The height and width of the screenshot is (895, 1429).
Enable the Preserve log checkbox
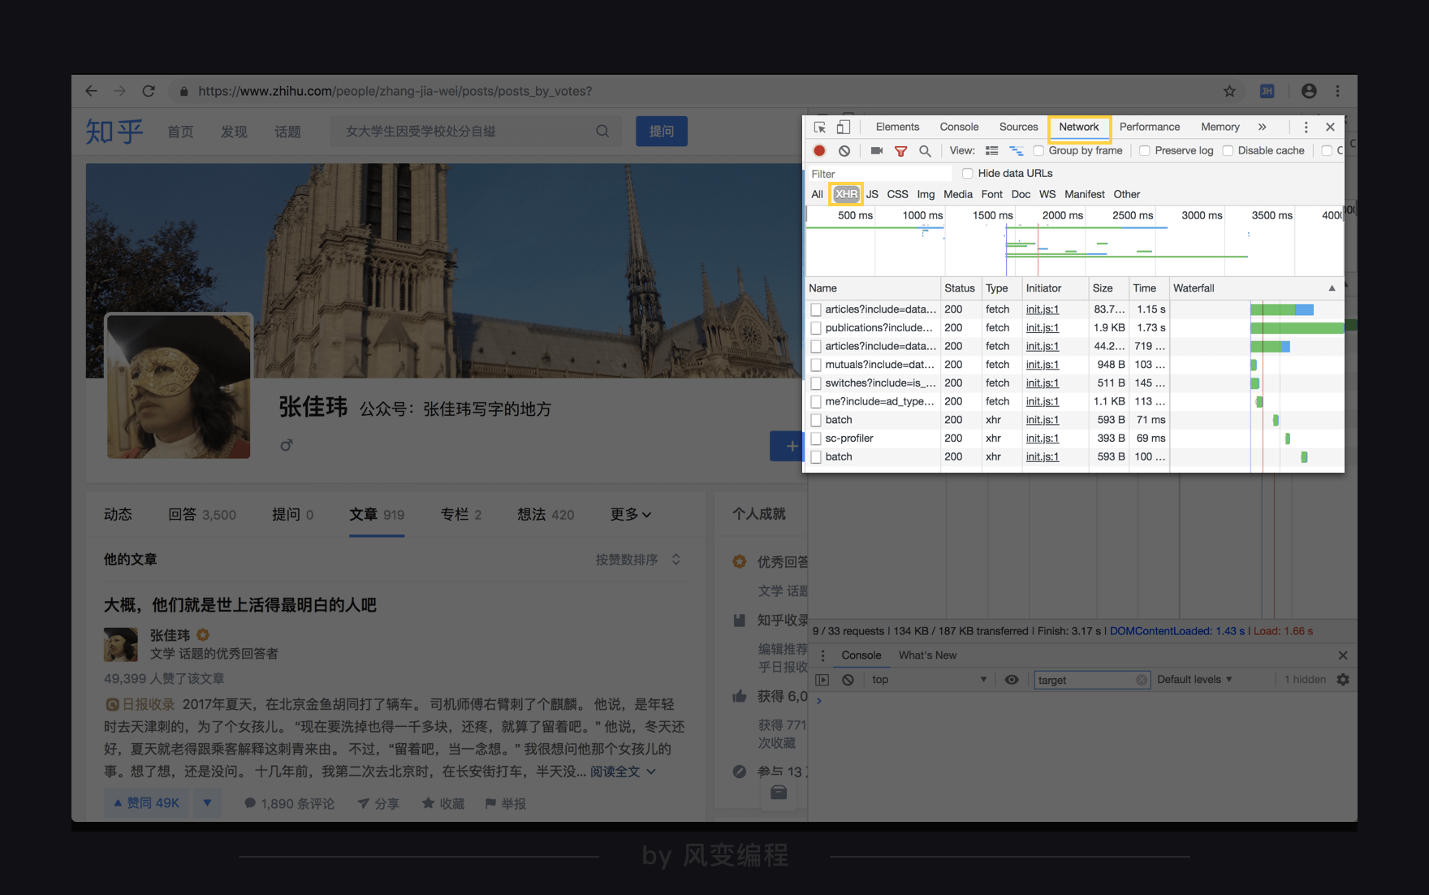coord(1145,150)
